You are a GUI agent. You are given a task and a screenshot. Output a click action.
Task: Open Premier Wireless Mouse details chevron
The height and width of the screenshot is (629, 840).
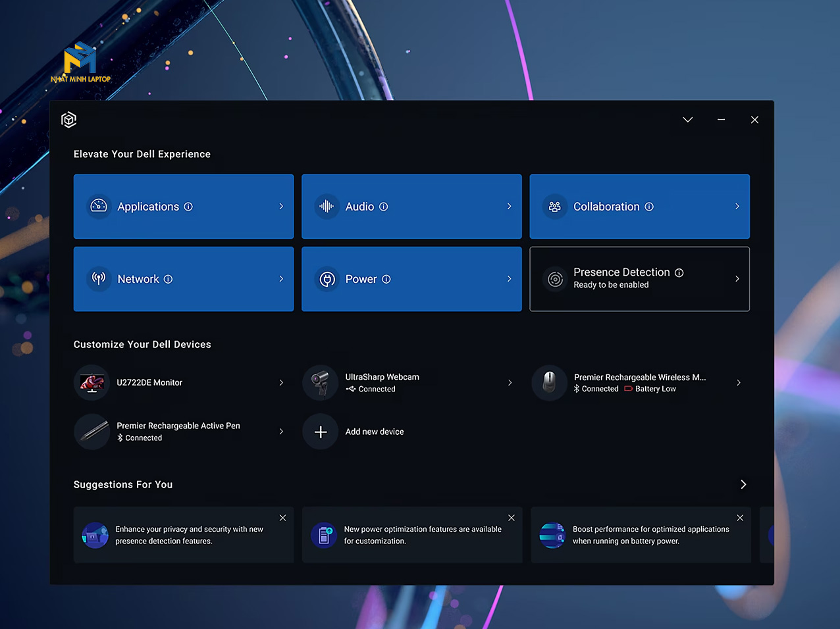tap(739, 382)
